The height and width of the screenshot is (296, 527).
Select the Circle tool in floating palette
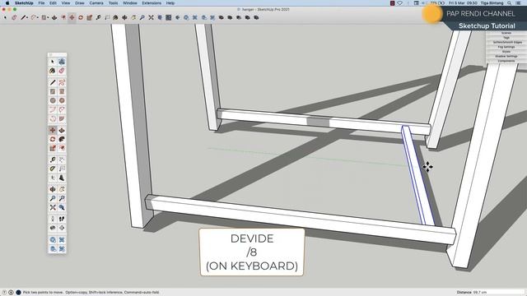(x=53, y=100)
